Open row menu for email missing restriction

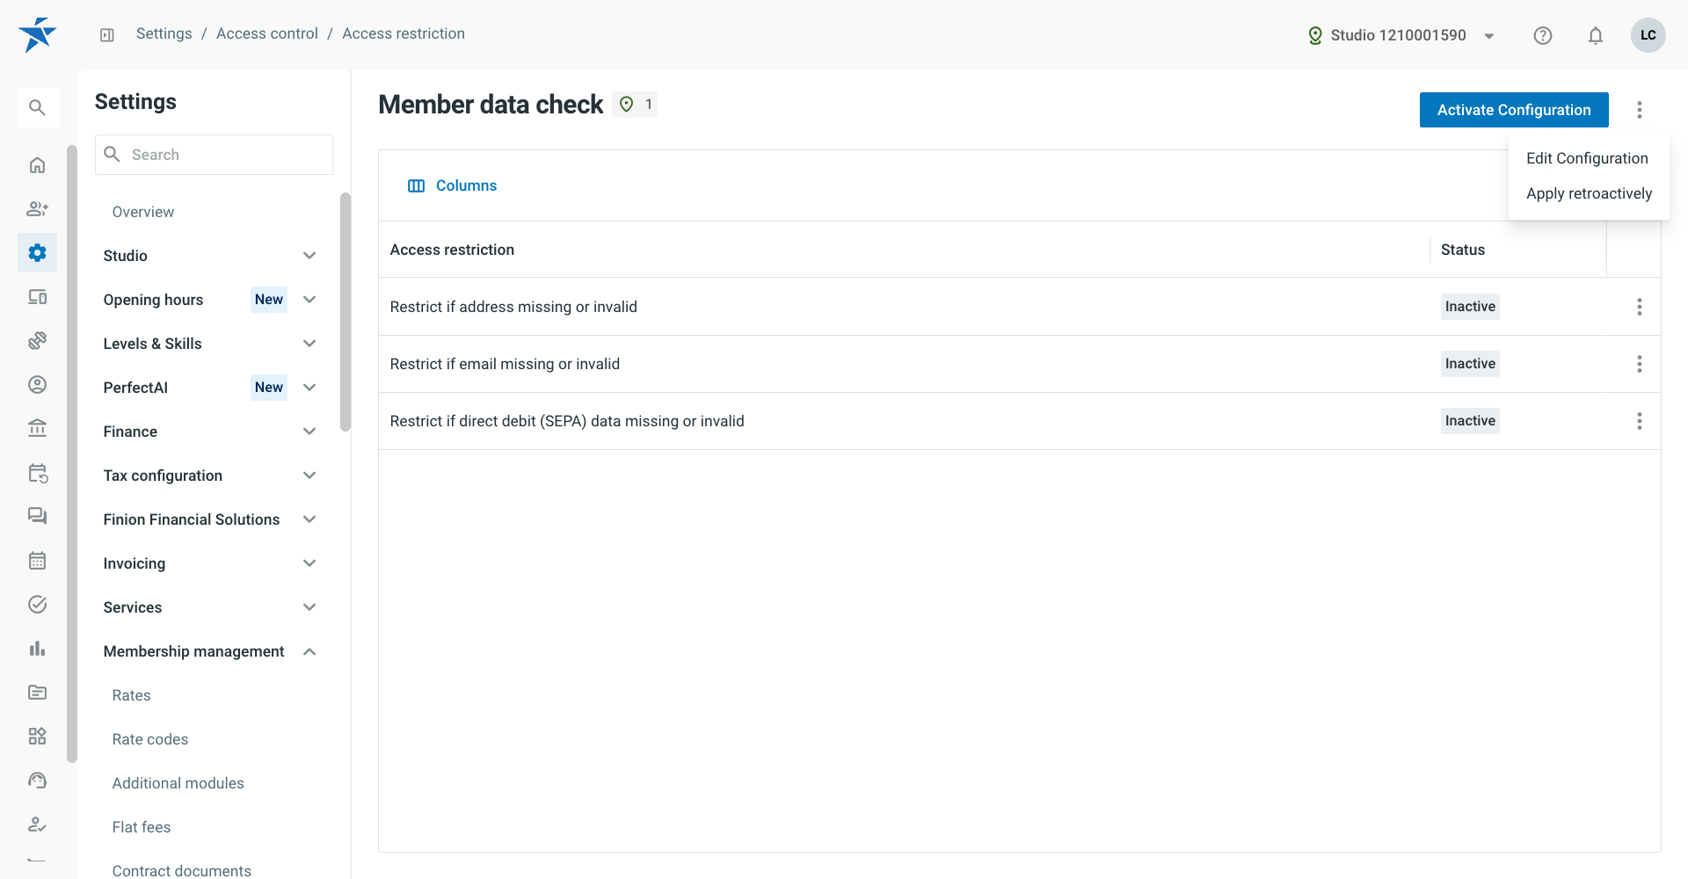coord(1640,364)
